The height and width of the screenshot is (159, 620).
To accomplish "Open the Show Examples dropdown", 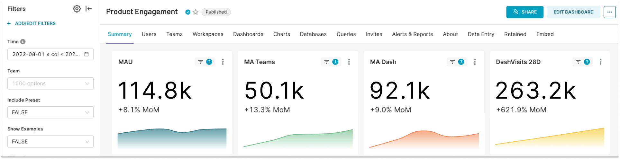I will point(50,142).
